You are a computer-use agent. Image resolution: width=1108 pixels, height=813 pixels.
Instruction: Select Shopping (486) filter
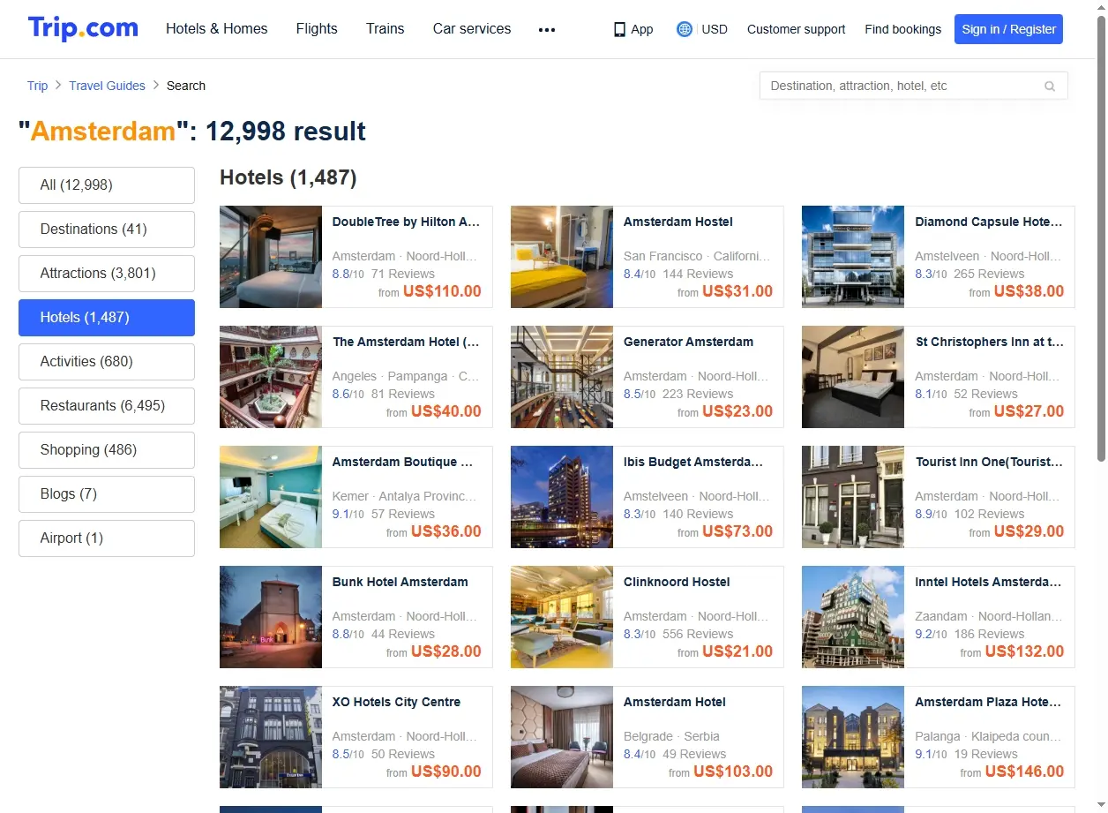click(x=107, y=450)
